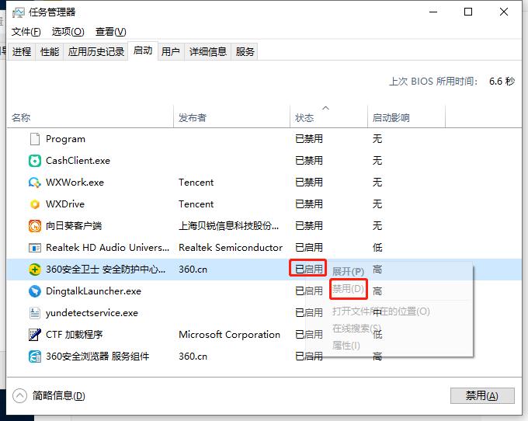528x421 pixels.
Task: Sort by the 状态 column header
Action: (x=328, y=117)
